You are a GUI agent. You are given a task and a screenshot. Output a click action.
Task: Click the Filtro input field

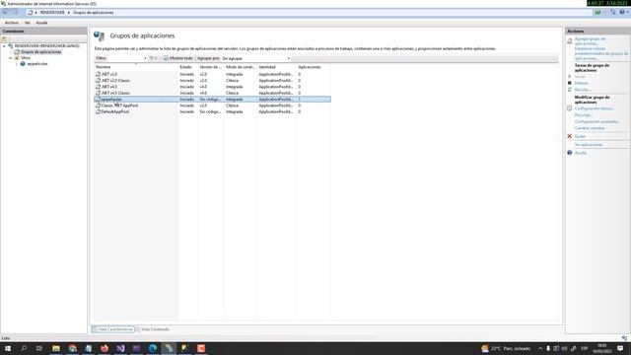coord(124,58)
